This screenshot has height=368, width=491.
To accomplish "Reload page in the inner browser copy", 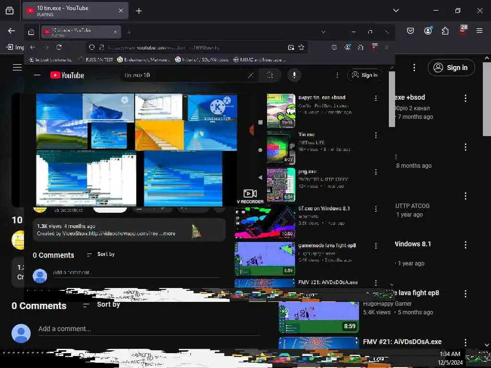I will coord(59,47).
